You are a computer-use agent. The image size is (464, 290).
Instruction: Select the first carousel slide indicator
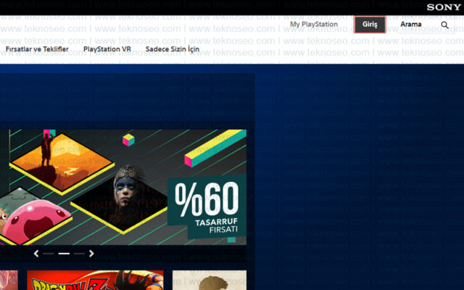pyautogui.click(x=49, y=254)
